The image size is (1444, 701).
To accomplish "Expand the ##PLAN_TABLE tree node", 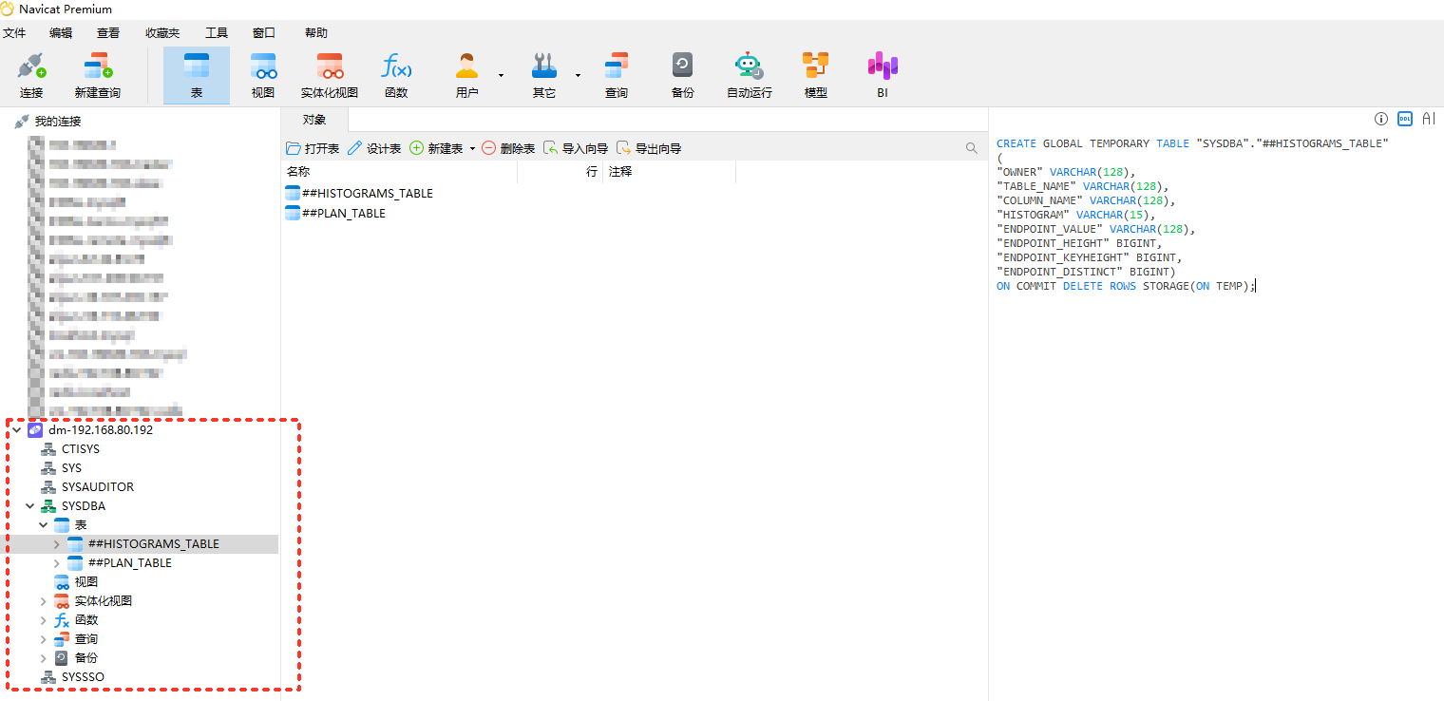I will [56, 563].
